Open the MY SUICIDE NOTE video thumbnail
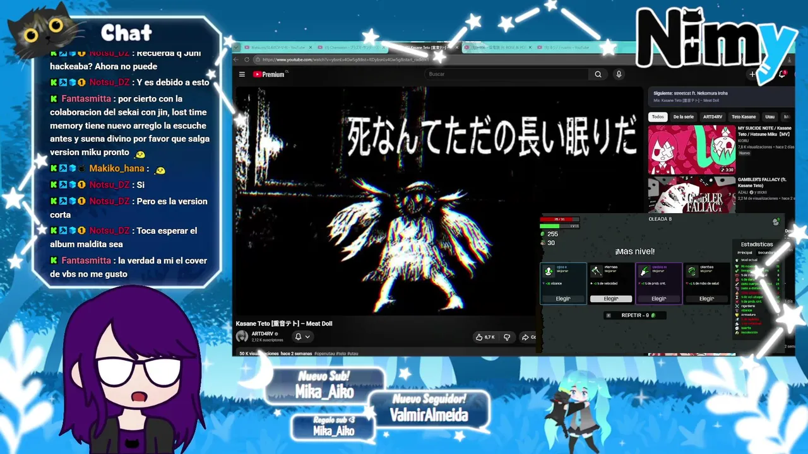This screenshot has width=808, height=454. click(x=691, y=149)
